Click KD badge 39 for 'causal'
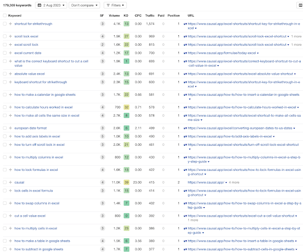303x252 pixels. pos(126,182)
